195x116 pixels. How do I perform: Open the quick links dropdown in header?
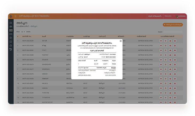pyautogui.click(x=155, y=16)
